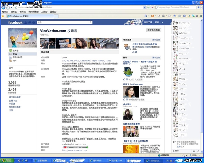The width and height of the screenshot is (204, 163).
Task: Open the woman portrait photo thumbnail
Action: click(x=79, y=43)
